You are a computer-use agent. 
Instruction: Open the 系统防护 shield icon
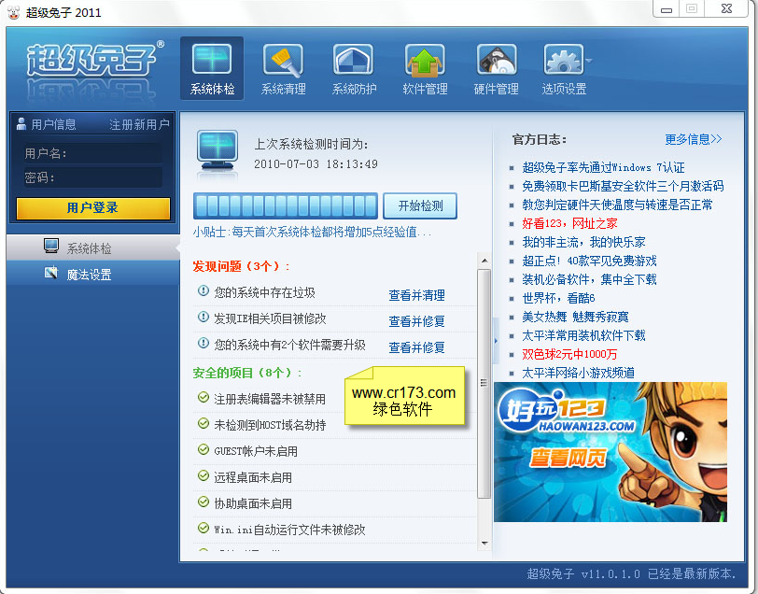click(x=354, y=69)
